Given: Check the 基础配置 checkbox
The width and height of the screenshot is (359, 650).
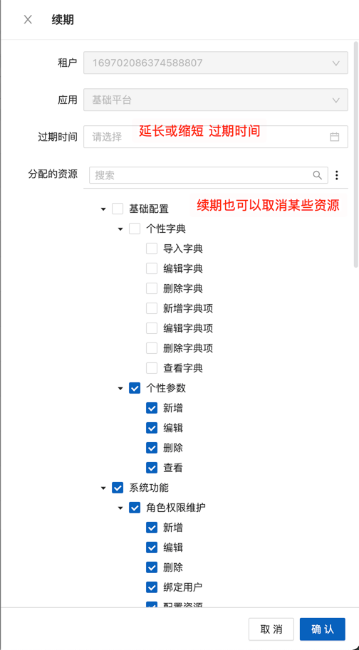Looking at the screenshot, I should point(118,209).
